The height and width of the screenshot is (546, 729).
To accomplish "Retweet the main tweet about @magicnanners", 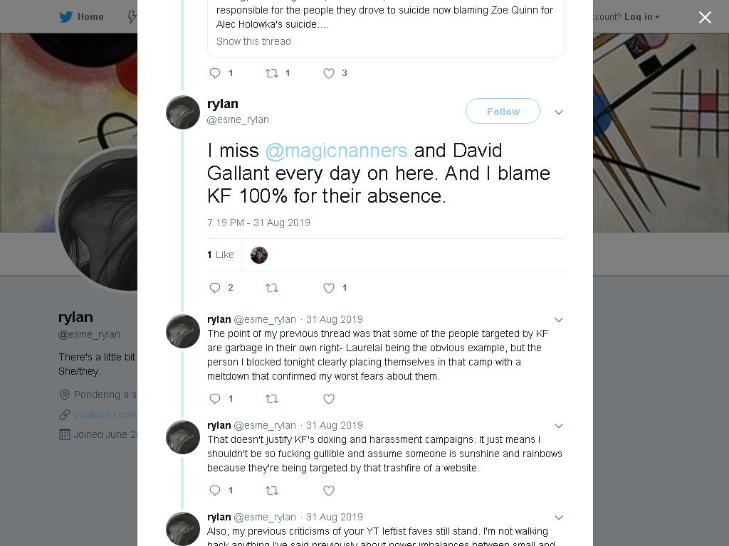I will pos(271,288).
